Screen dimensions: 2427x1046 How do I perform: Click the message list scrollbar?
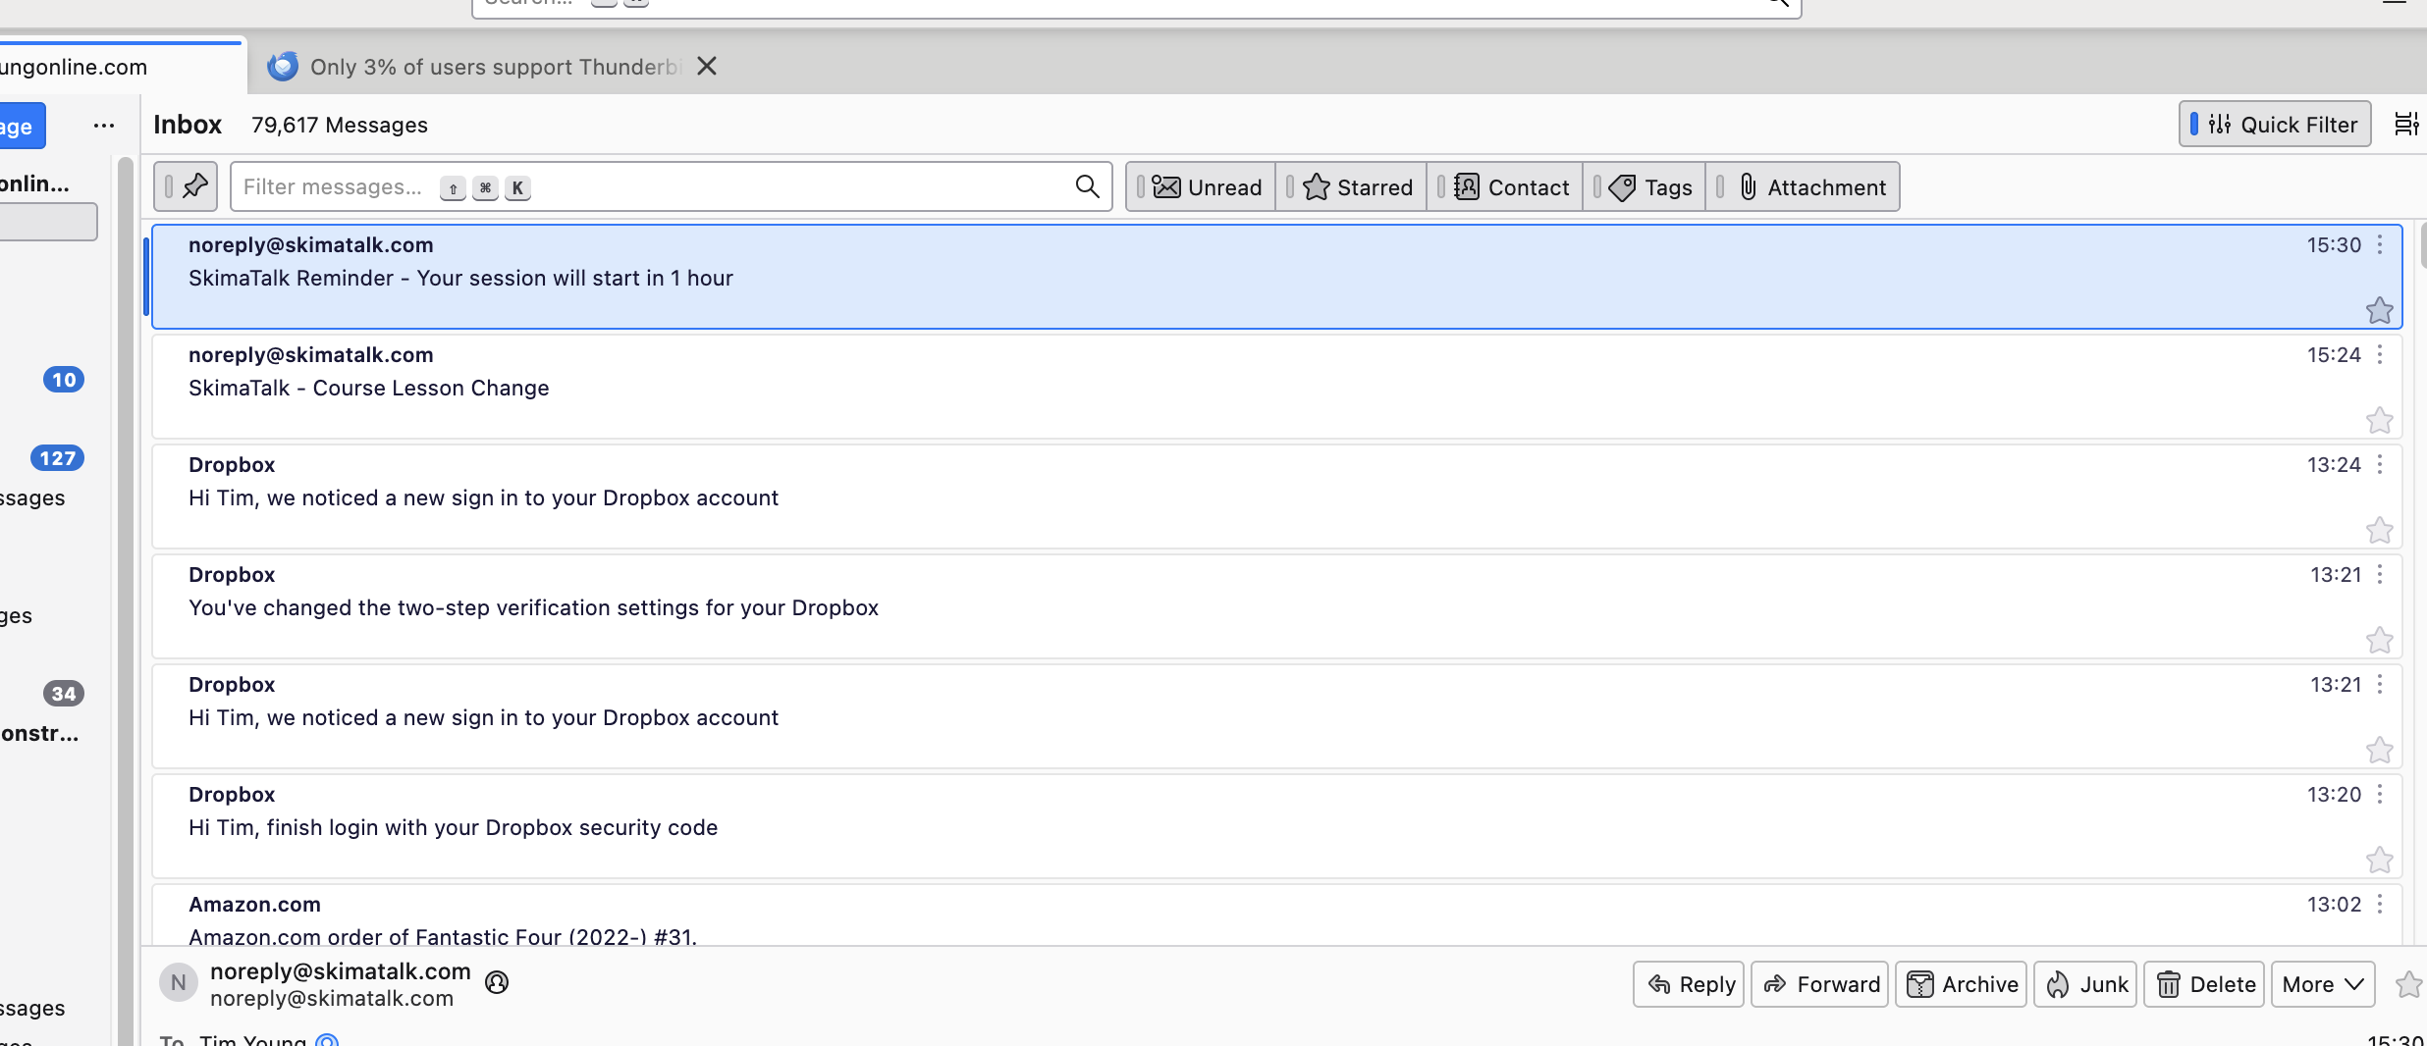[x=2423, y=245]
